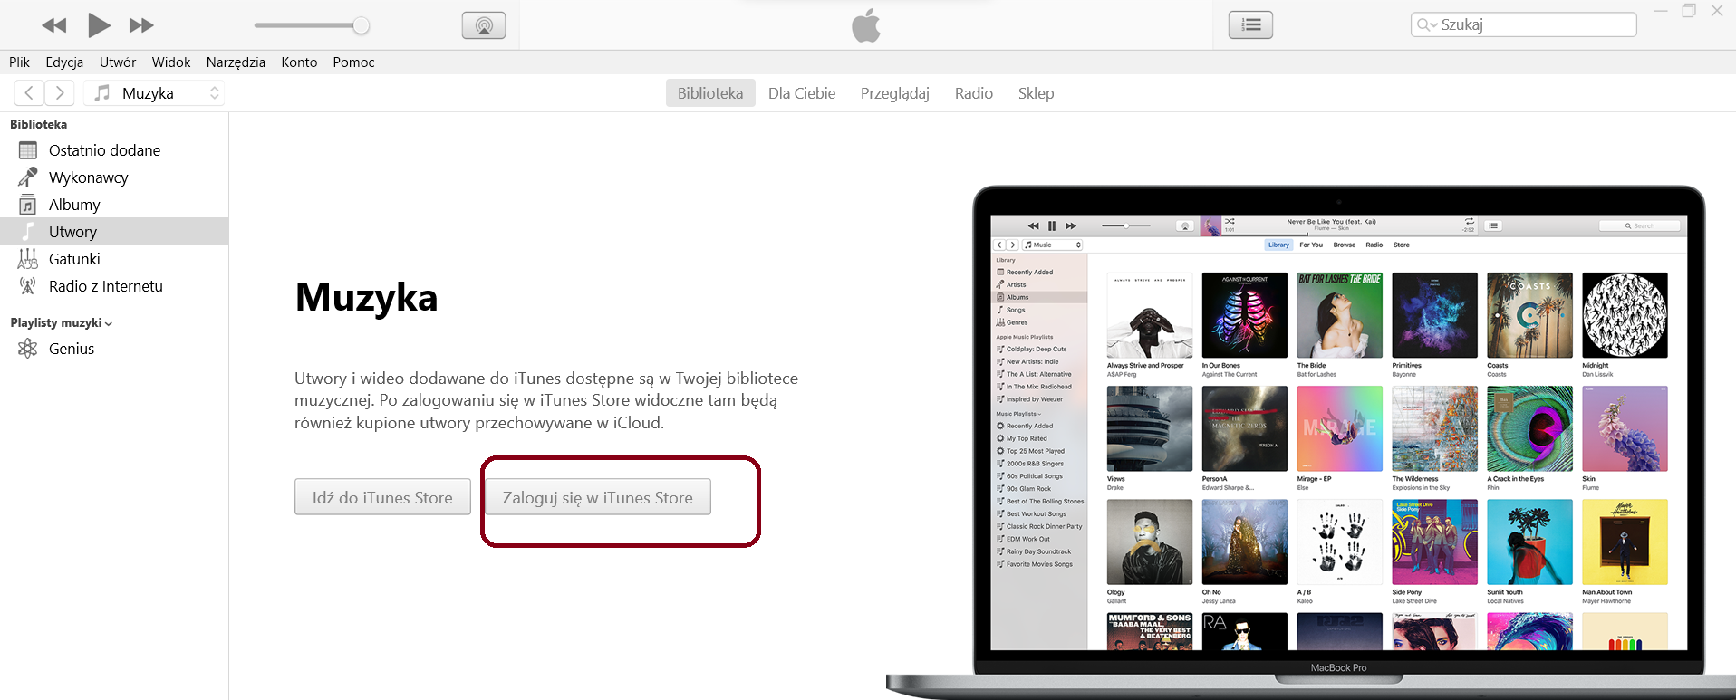Click the Zaloguj się w iTunes Store button

(x=598, y=497)
